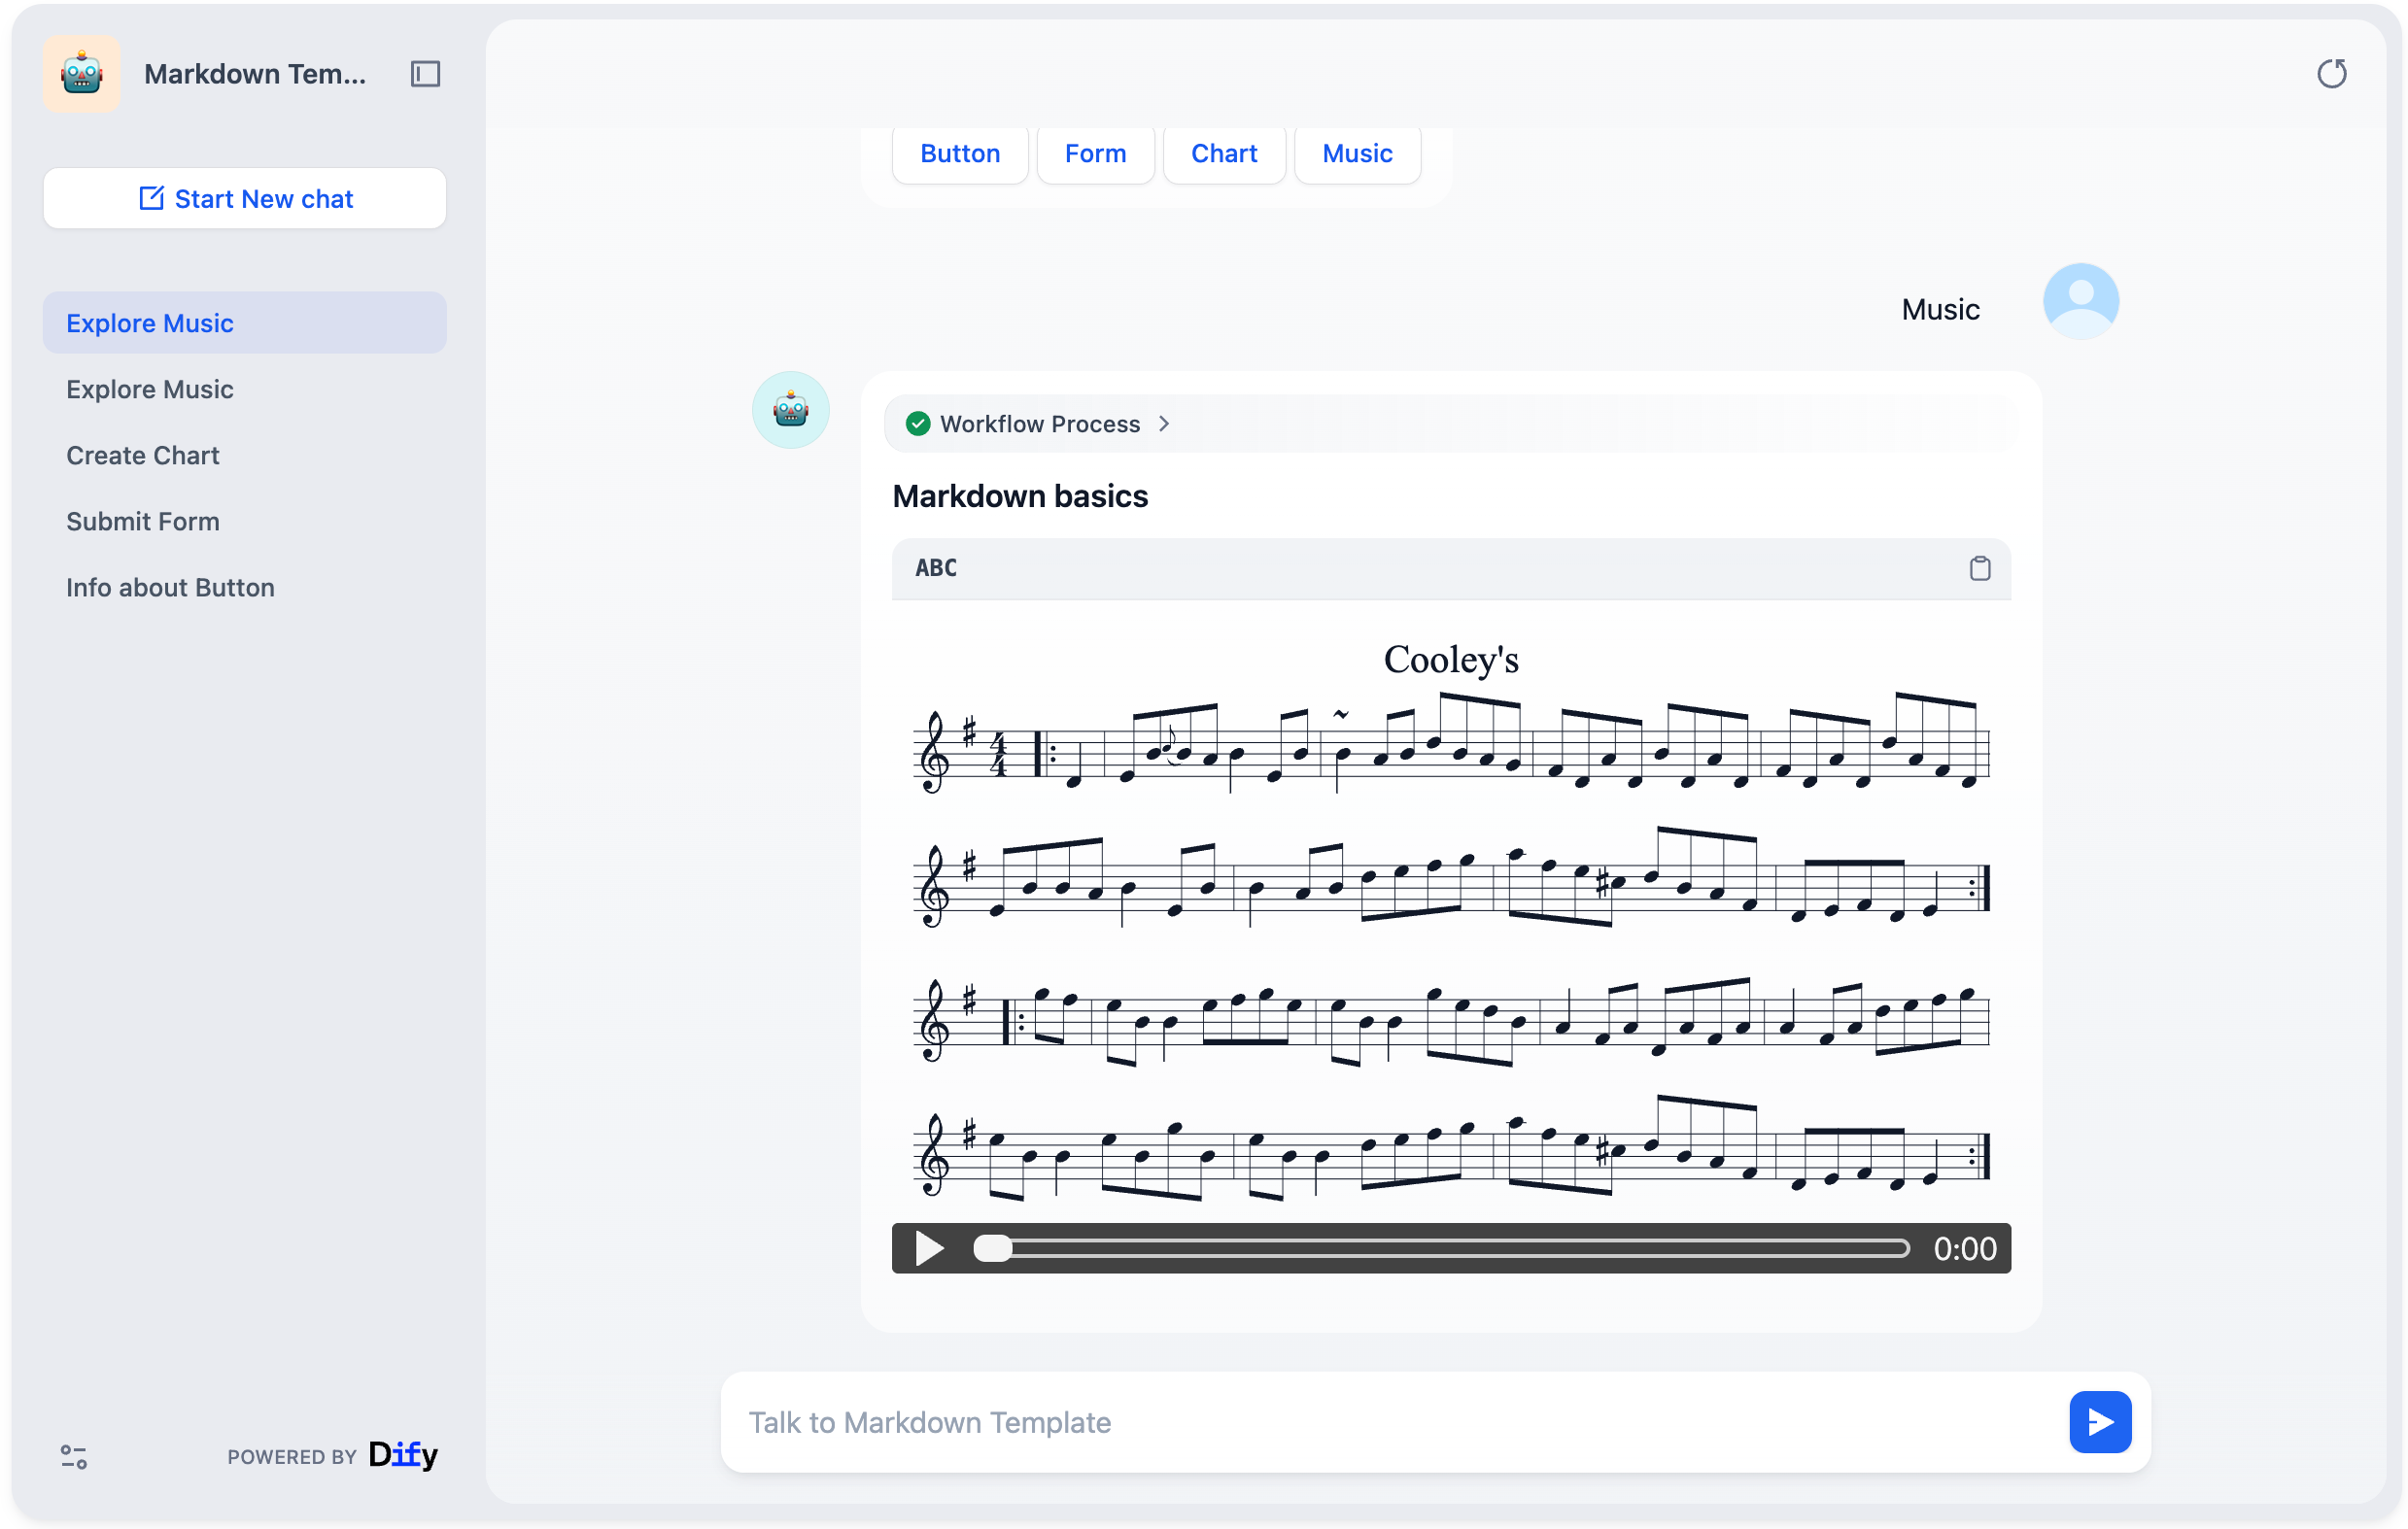Select the Music suggestion chip
The width and height of the screenshot is (2408, 1529).
pyautogui.click(x=1356, y=153)
